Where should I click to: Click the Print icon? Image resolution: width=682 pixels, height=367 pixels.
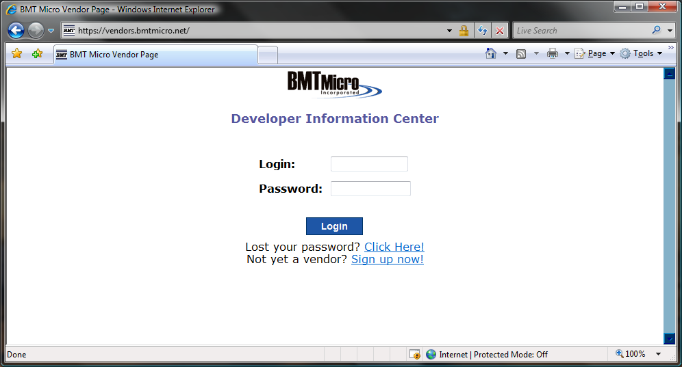(553, 53)
